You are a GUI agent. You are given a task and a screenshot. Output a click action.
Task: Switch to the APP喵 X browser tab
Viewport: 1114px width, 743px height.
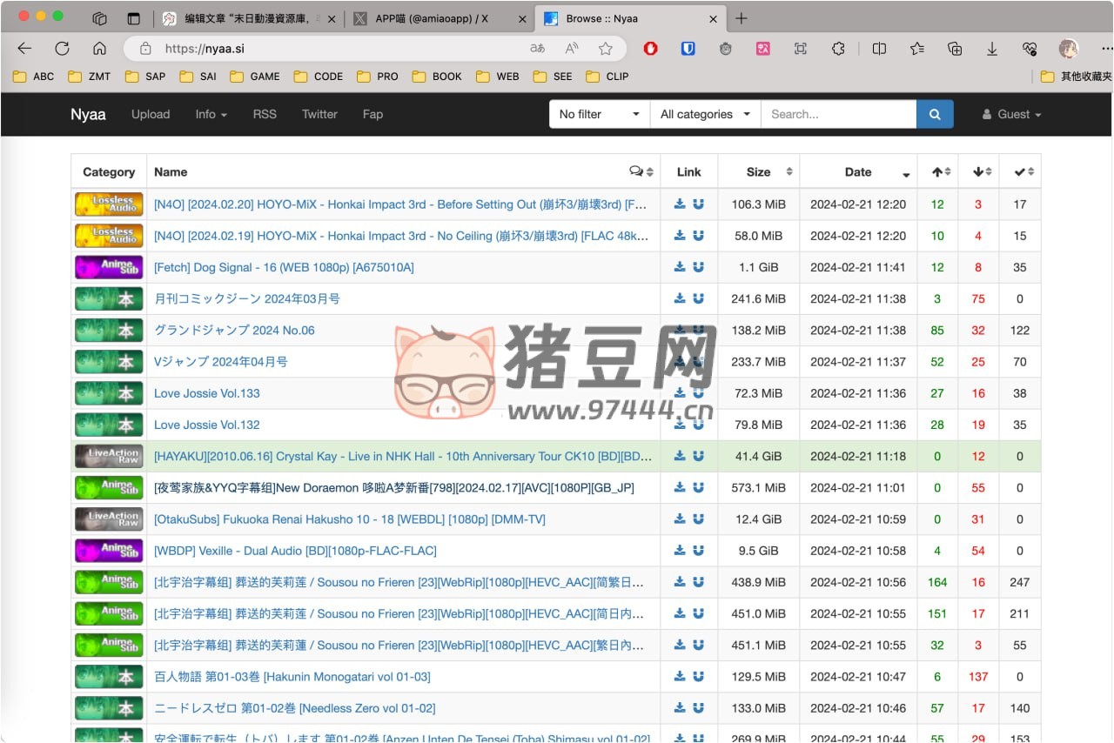tap(431, 18)
